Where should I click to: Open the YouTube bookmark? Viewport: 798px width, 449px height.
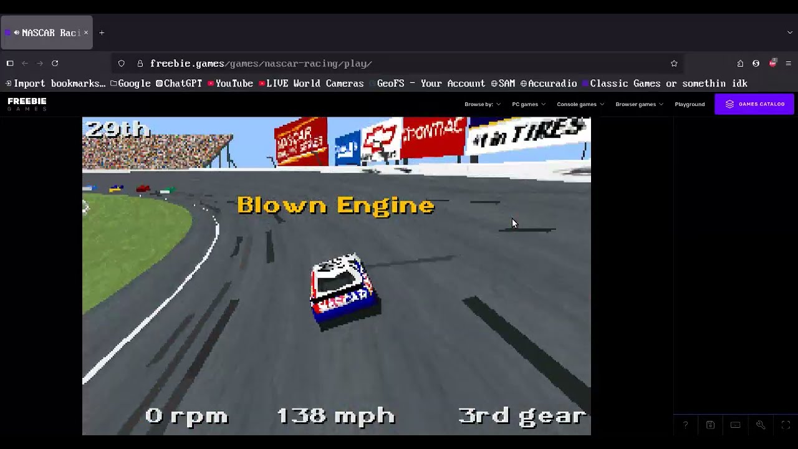coord(230,84)
